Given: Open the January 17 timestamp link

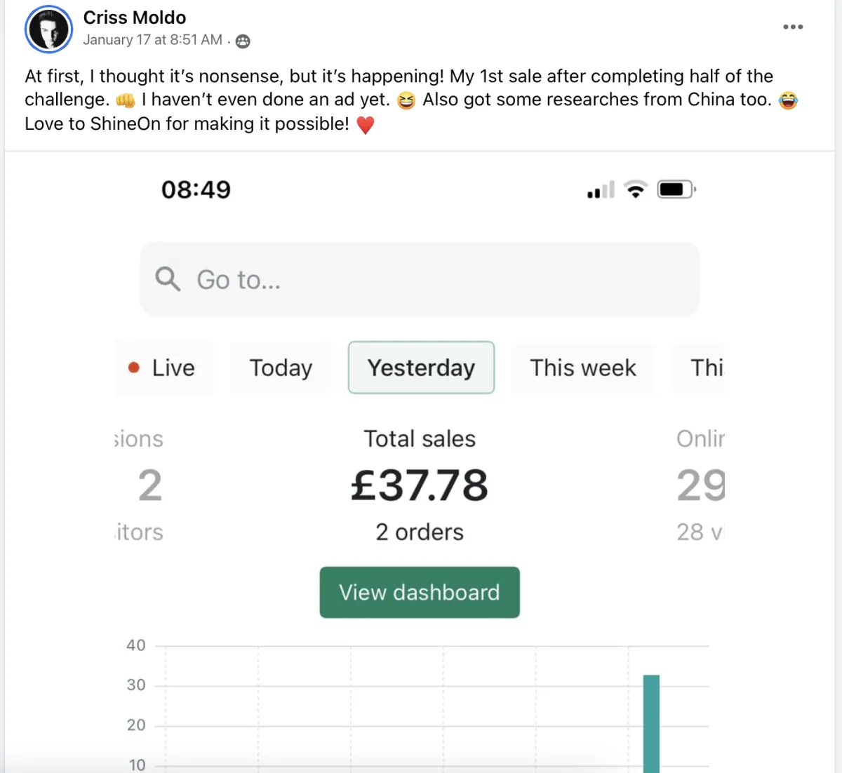Looking at the screenshot, I should pyautogui.click(x=153, y=40).
